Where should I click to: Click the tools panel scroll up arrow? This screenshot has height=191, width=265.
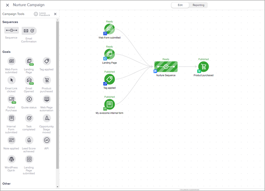[58, 20]
